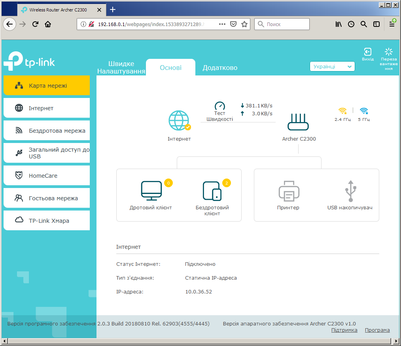This screenshot has height=346, width=401.
Task: Open the page actions three-dots menu
Action: (x=222, y=24)
